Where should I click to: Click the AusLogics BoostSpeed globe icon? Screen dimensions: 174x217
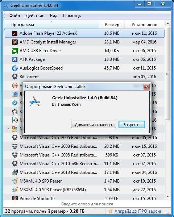(15, 68)
